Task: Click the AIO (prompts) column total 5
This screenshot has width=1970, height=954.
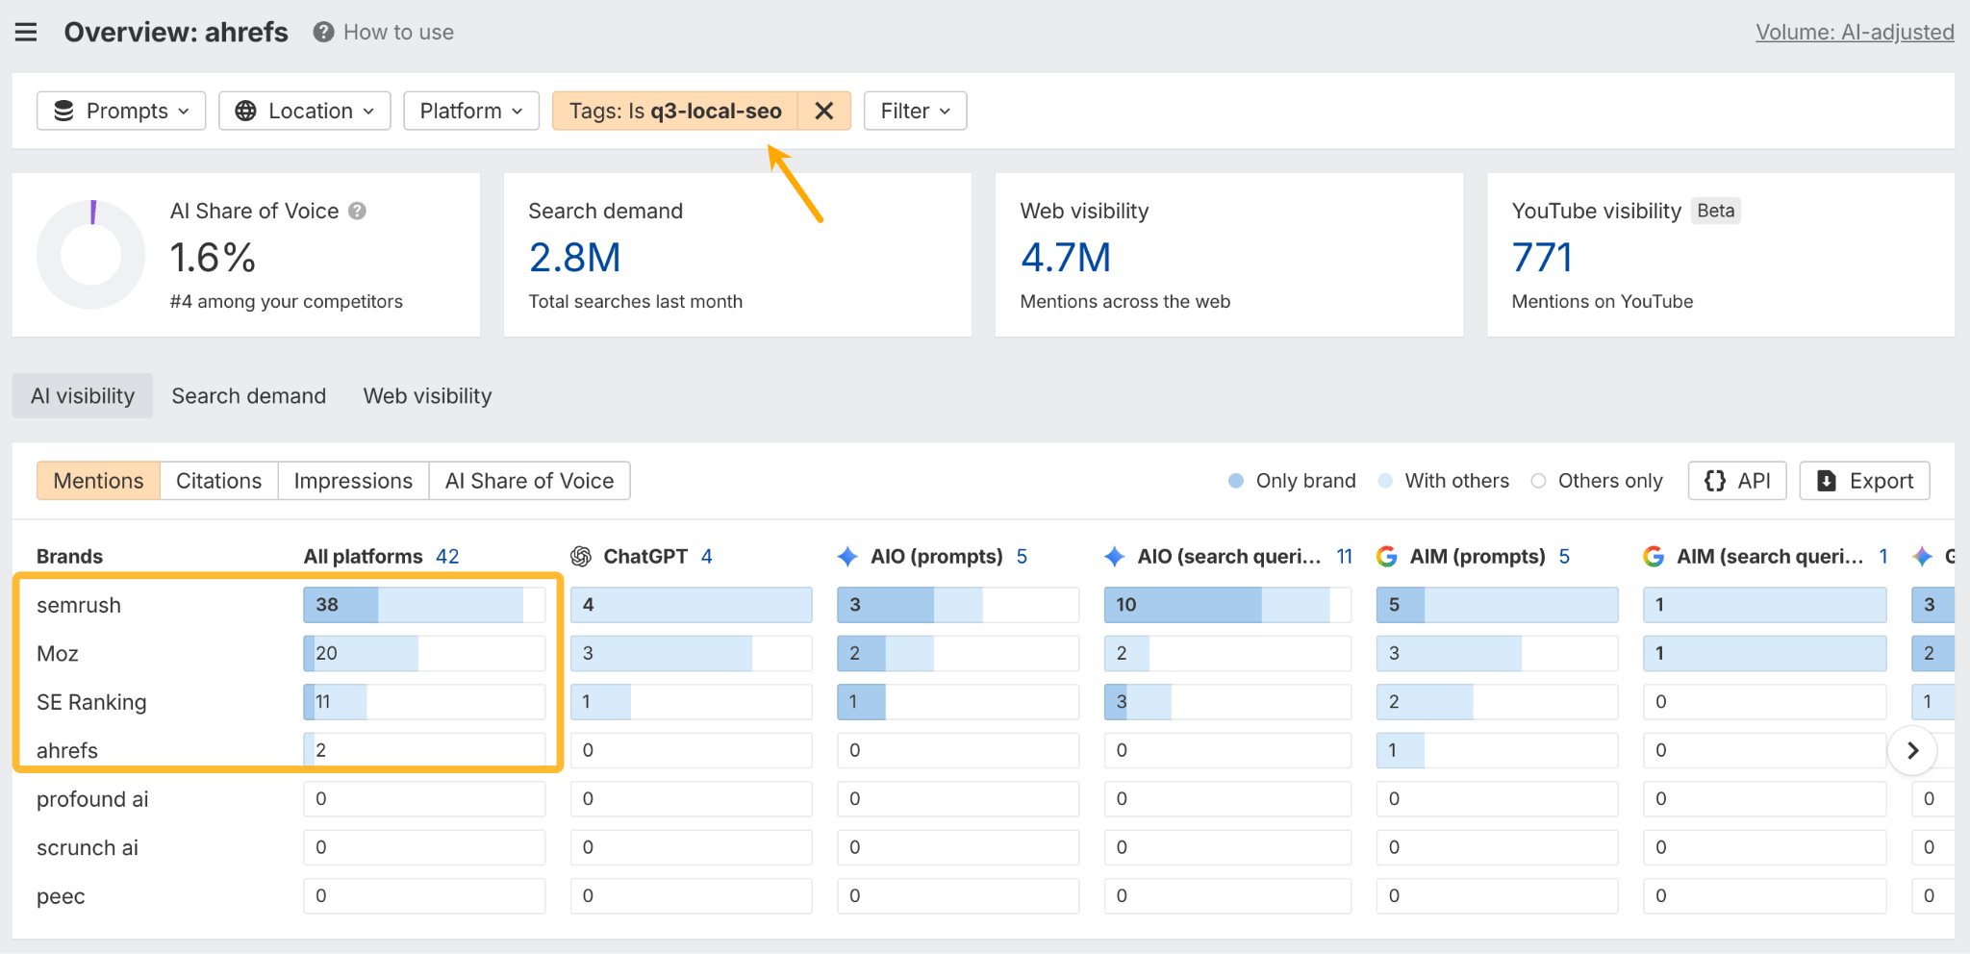Action: pyautogui.click(x=1022, y=556)
